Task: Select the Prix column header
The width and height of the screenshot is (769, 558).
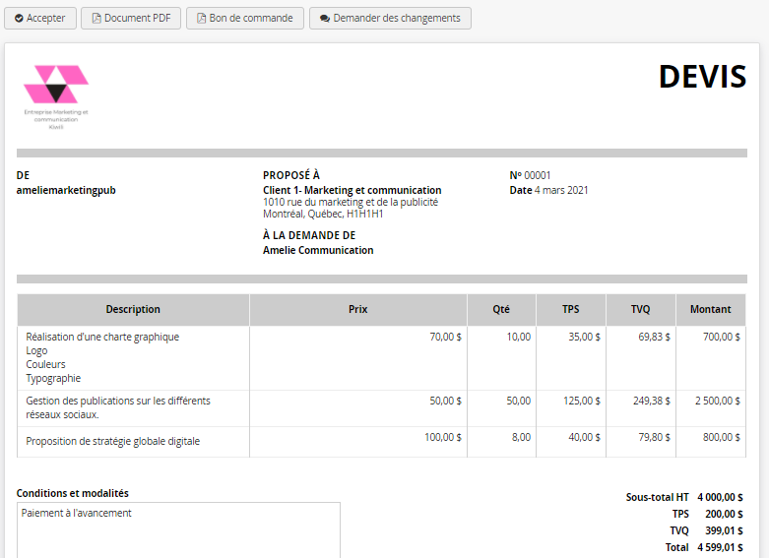Action: click(357, 309)
